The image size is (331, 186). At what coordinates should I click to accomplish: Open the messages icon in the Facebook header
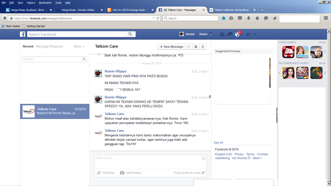230,34
